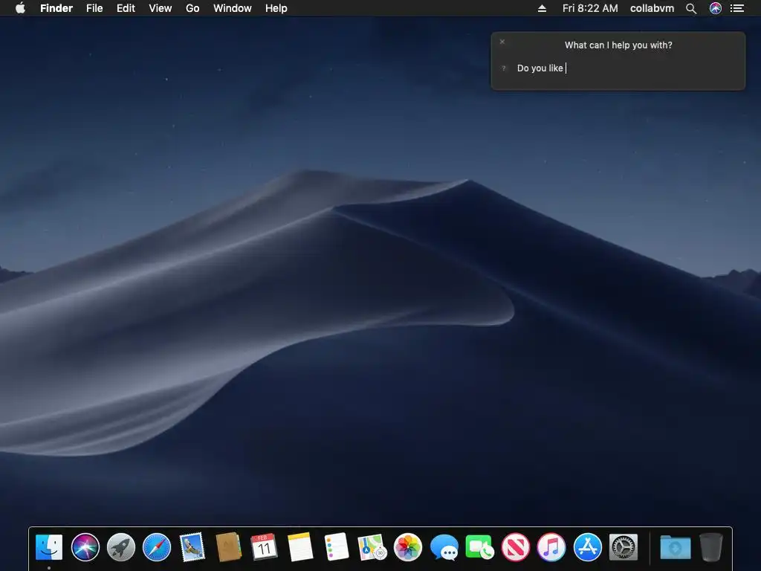Screen dimensions: 761x571
Task: Close the Siri panel with X
Action: click(502, 42)
